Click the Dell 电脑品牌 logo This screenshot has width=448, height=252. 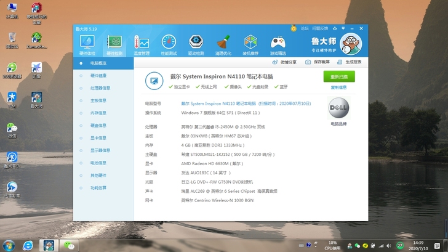pyautogui.click(x=338, y=110)
